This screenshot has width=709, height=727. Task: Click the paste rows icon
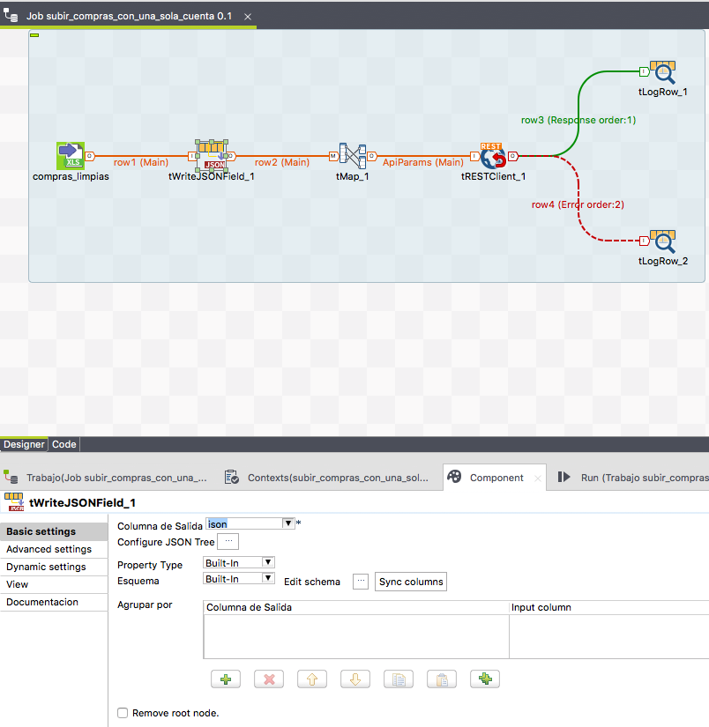pyautogui.click(x=442, y=679)
